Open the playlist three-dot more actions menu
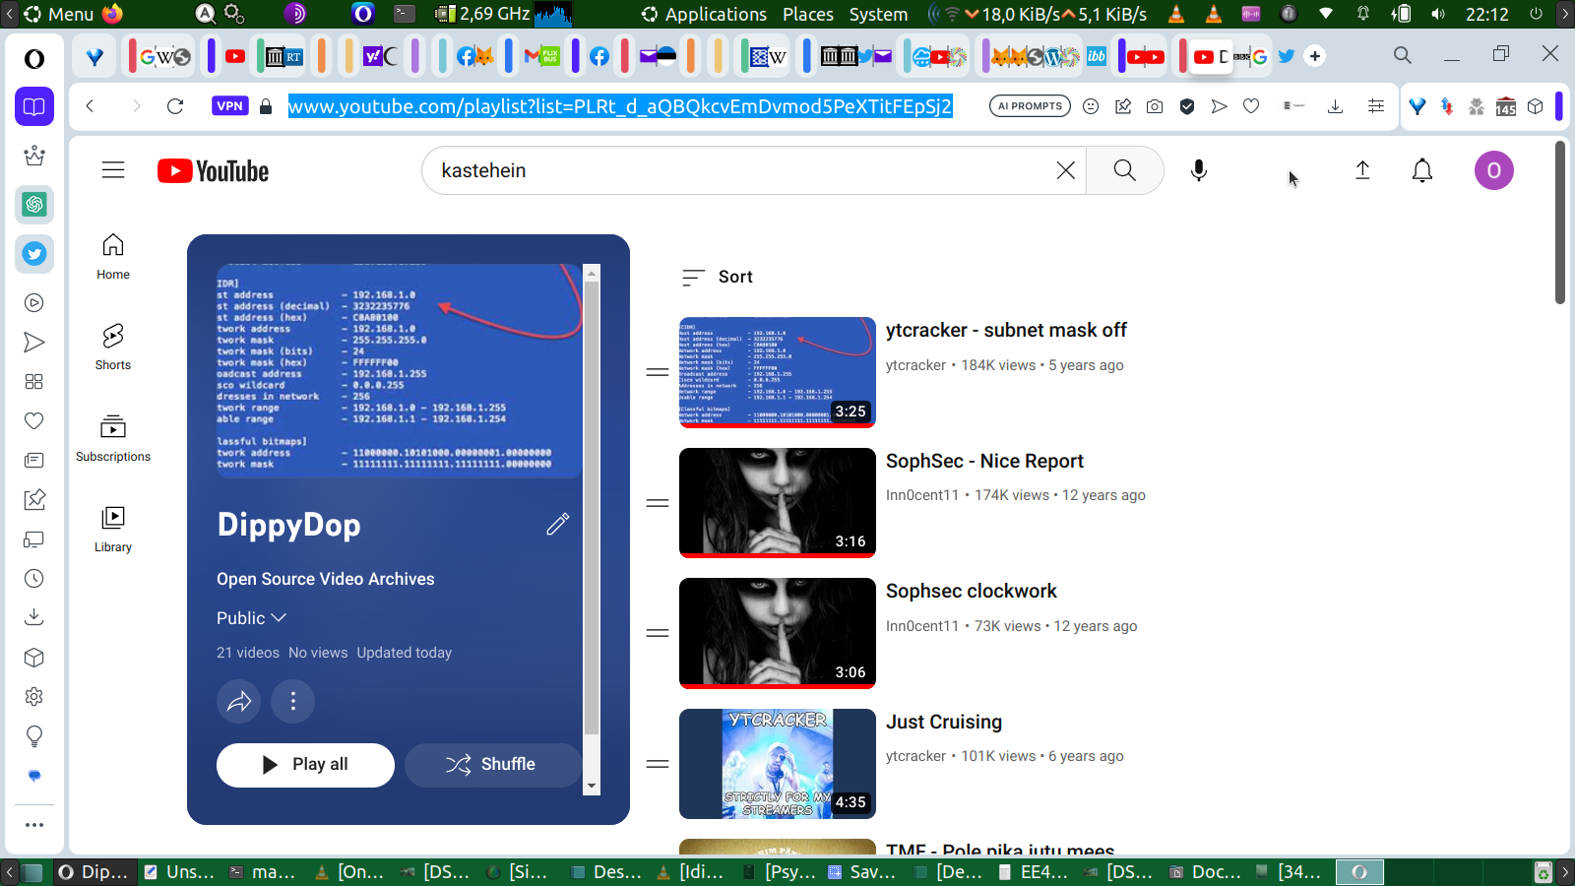 [293, 701]
